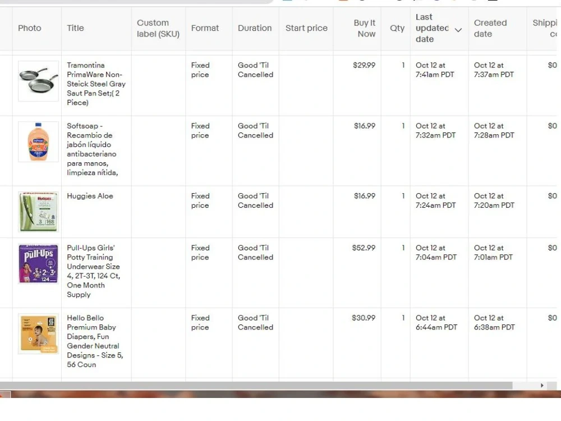Open the Softsoap bottle product thumbnail
Viewport: 561px width, 421px height.
tap(38, 142)
